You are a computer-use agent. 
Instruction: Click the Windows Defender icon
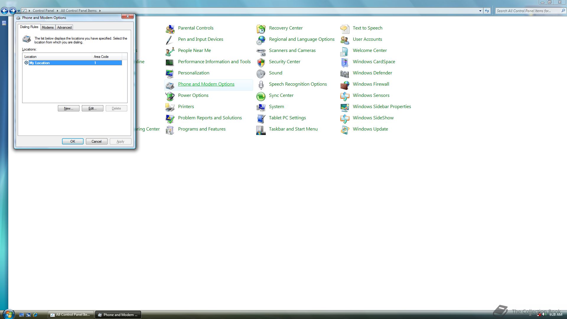click(x=345, y=74)
